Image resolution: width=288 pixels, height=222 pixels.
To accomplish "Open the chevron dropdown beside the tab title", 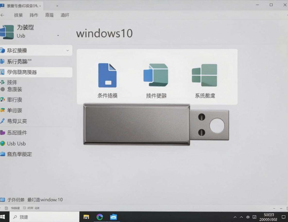I will coord(40,6).
